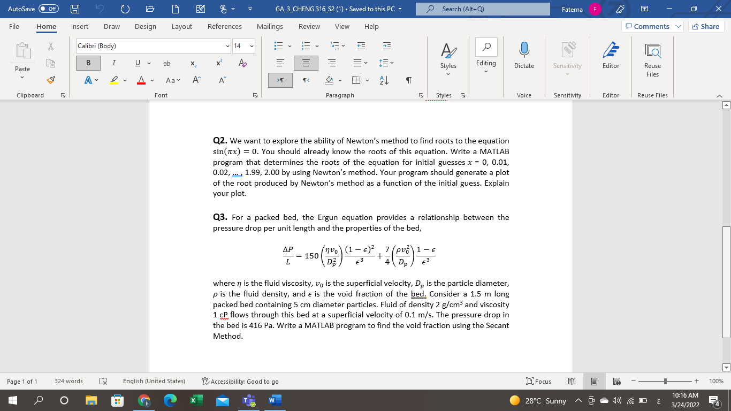Viewport: 731px width, 411px height.
Task: Click the zoom slider handle
Action: (x=665, y=381)
